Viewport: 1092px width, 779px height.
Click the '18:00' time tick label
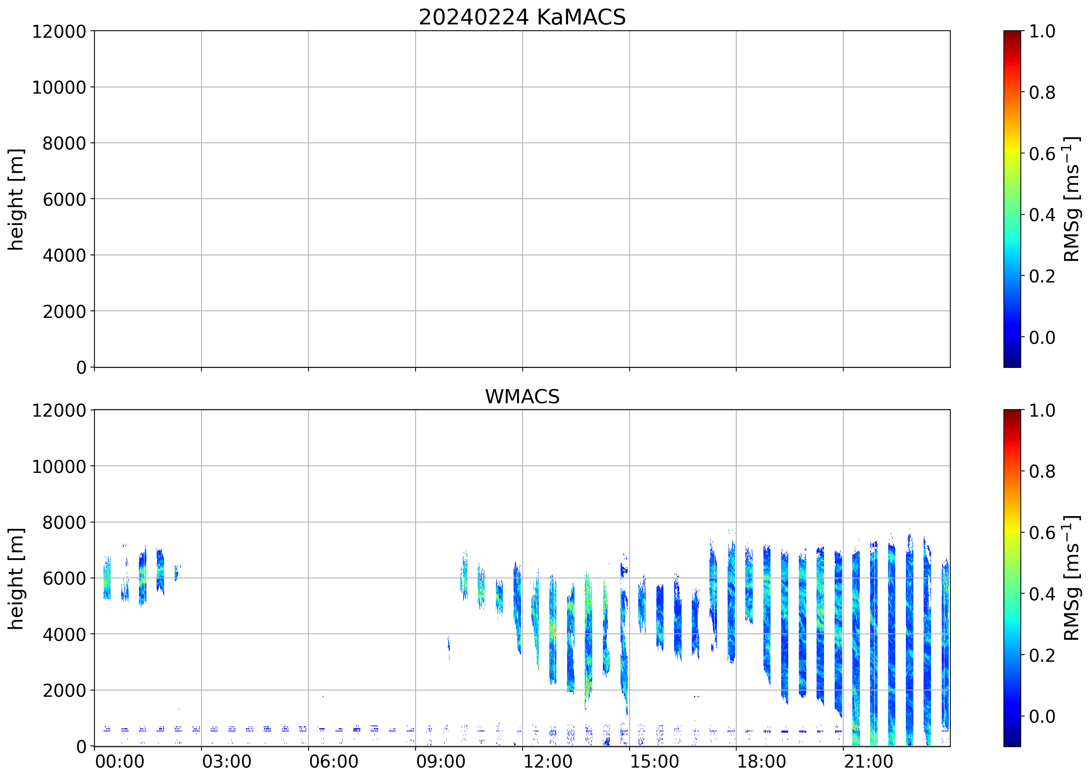761,761
